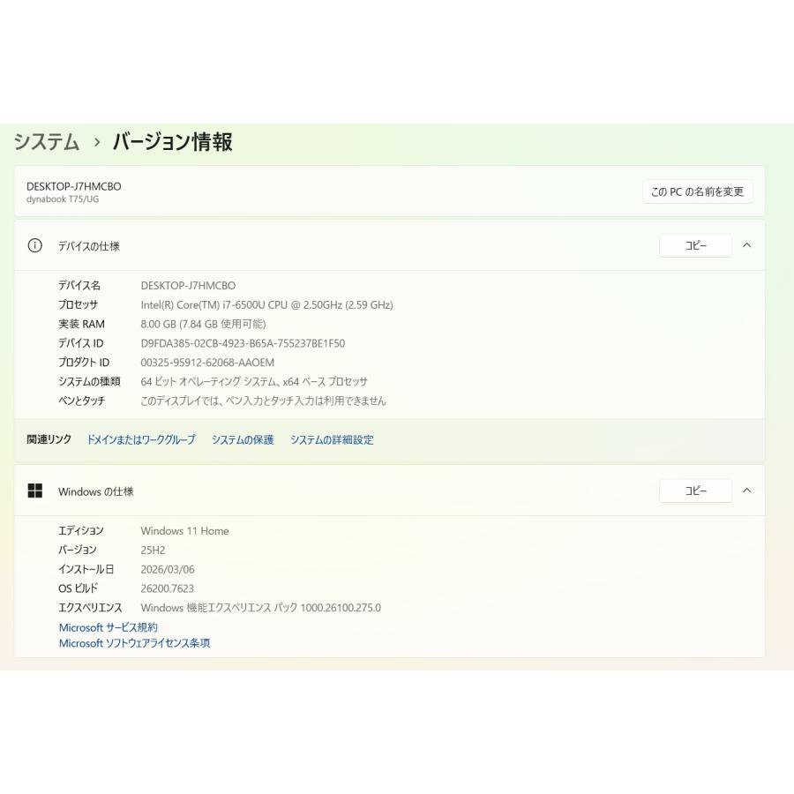Viewport: 794px width, 794px height.
Task: Click the エクスペリエンス label
Action: (90, 608)
